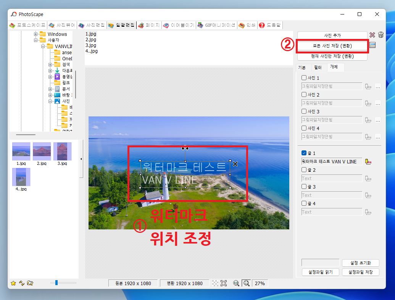Uncheck the 글 1 checkbox
The height and width of the screenshot is (300, 395).
pos(304,153)
